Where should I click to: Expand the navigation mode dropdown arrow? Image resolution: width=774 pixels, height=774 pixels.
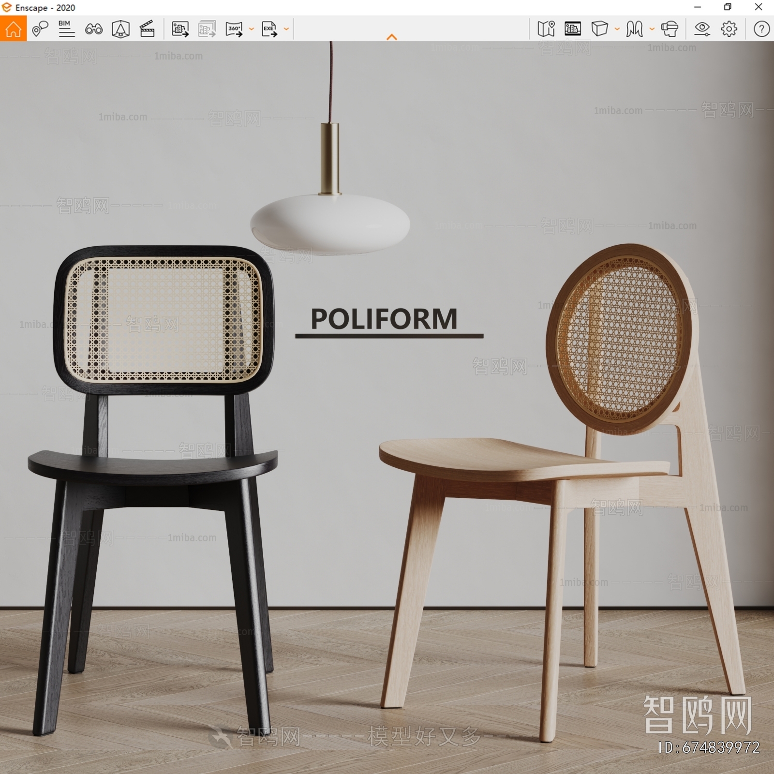click(x=652, y=29)
